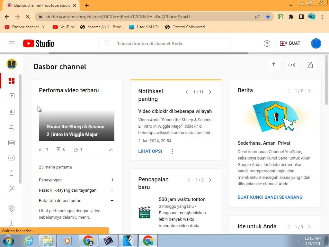Open the chrome://kill bookmark
This screenshot has height=247, width=329.
pyautogui.click(x=102, y=27)
